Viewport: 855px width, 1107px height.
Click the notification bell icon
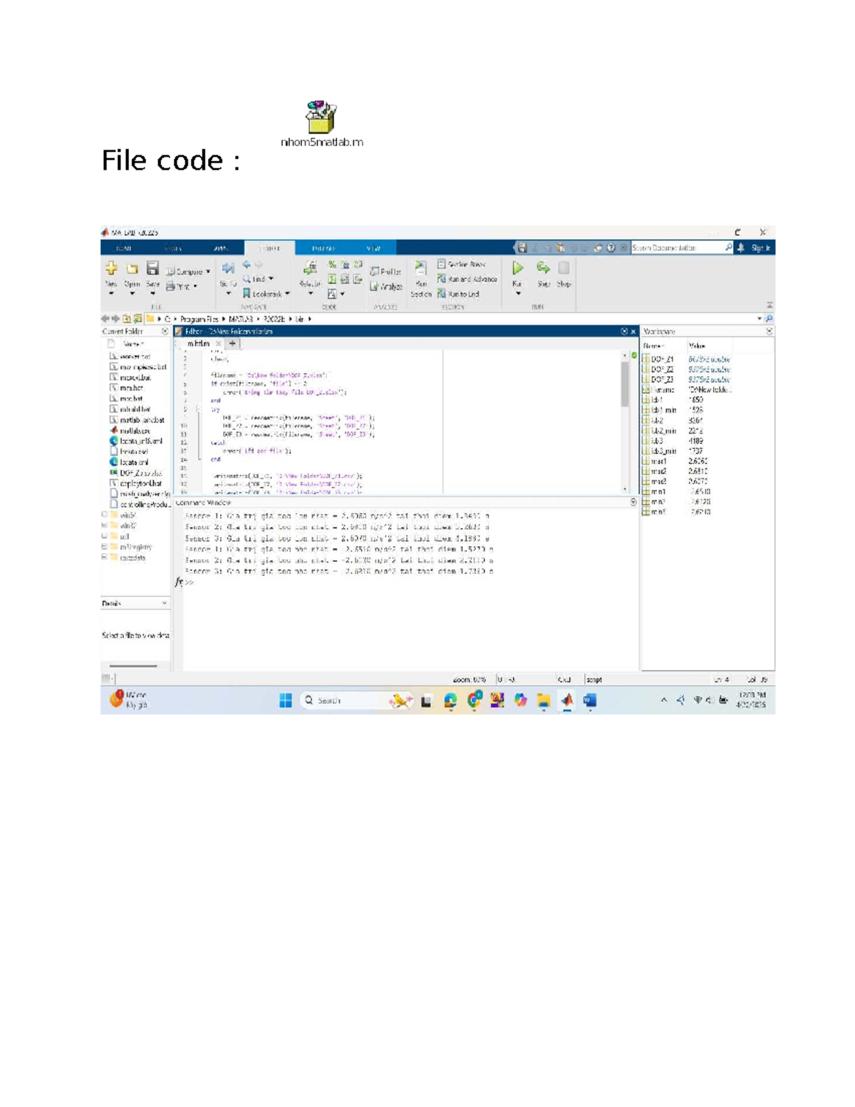[x=740, y=248]
